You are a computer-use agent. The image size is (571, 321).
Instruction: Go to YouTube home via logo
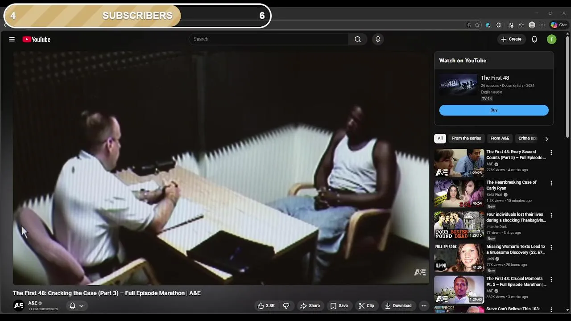(x=36, y=39)
